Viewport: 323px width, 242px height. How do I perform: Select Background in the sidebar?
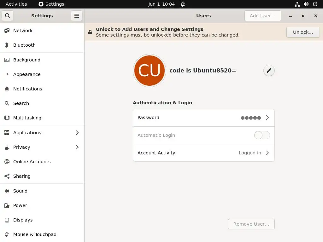pos(42,60)
